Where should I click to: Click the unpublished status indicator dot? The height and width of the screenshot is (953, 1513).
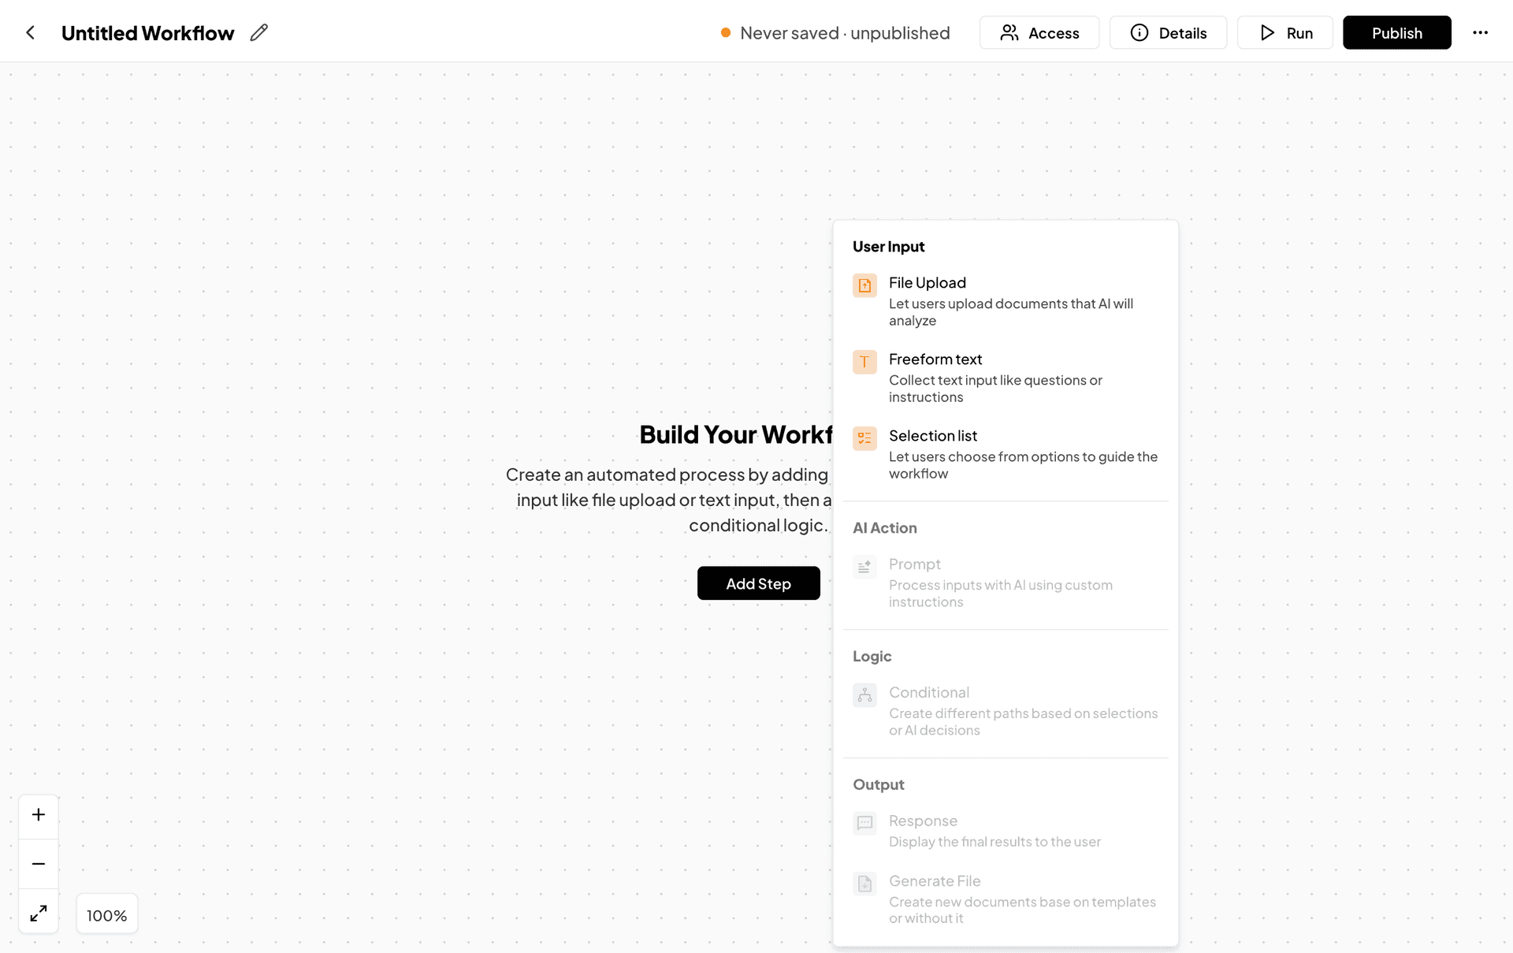click(x=726, y=33)
